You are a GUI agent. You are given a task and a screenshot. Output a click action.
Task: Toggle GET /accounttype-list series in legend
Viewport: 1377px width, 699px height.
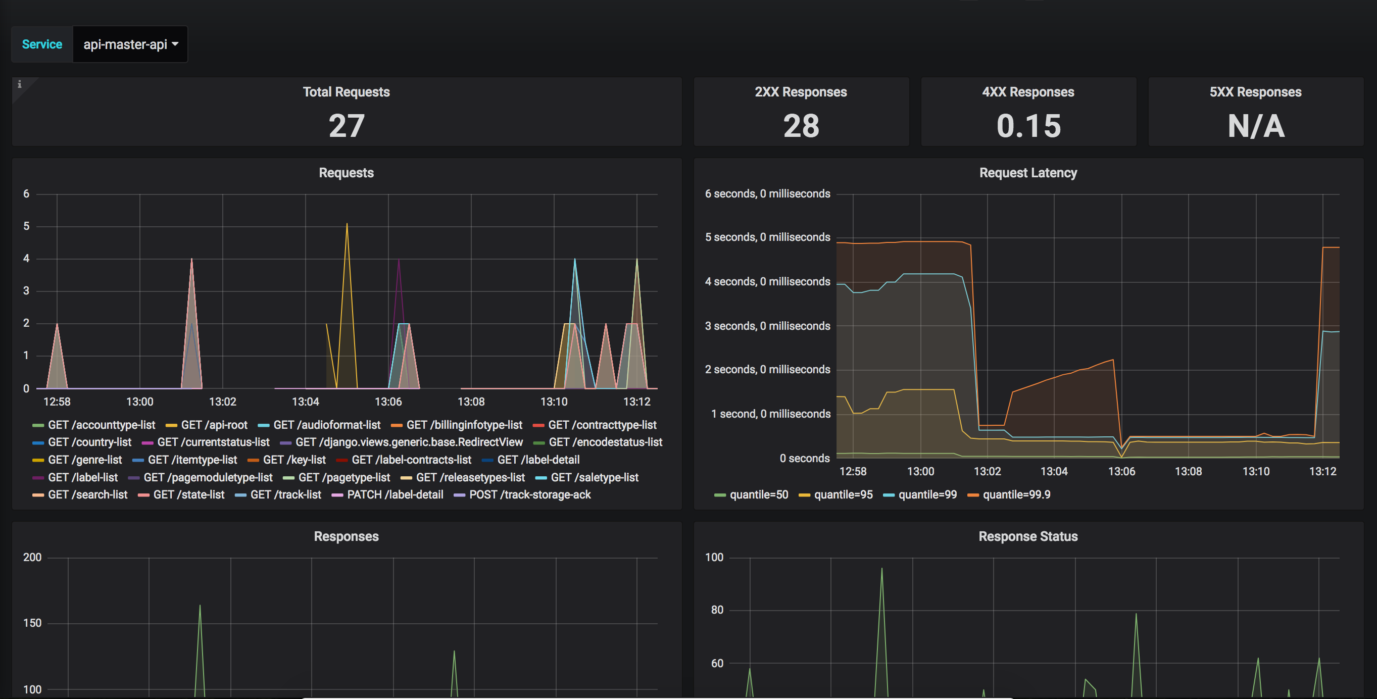pos(101,425)
